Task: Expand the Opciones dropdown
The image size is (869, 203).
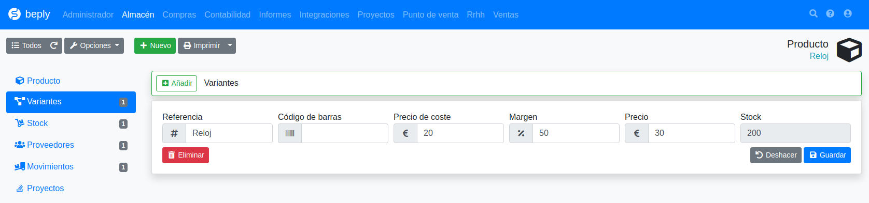Action: [94, 45]
